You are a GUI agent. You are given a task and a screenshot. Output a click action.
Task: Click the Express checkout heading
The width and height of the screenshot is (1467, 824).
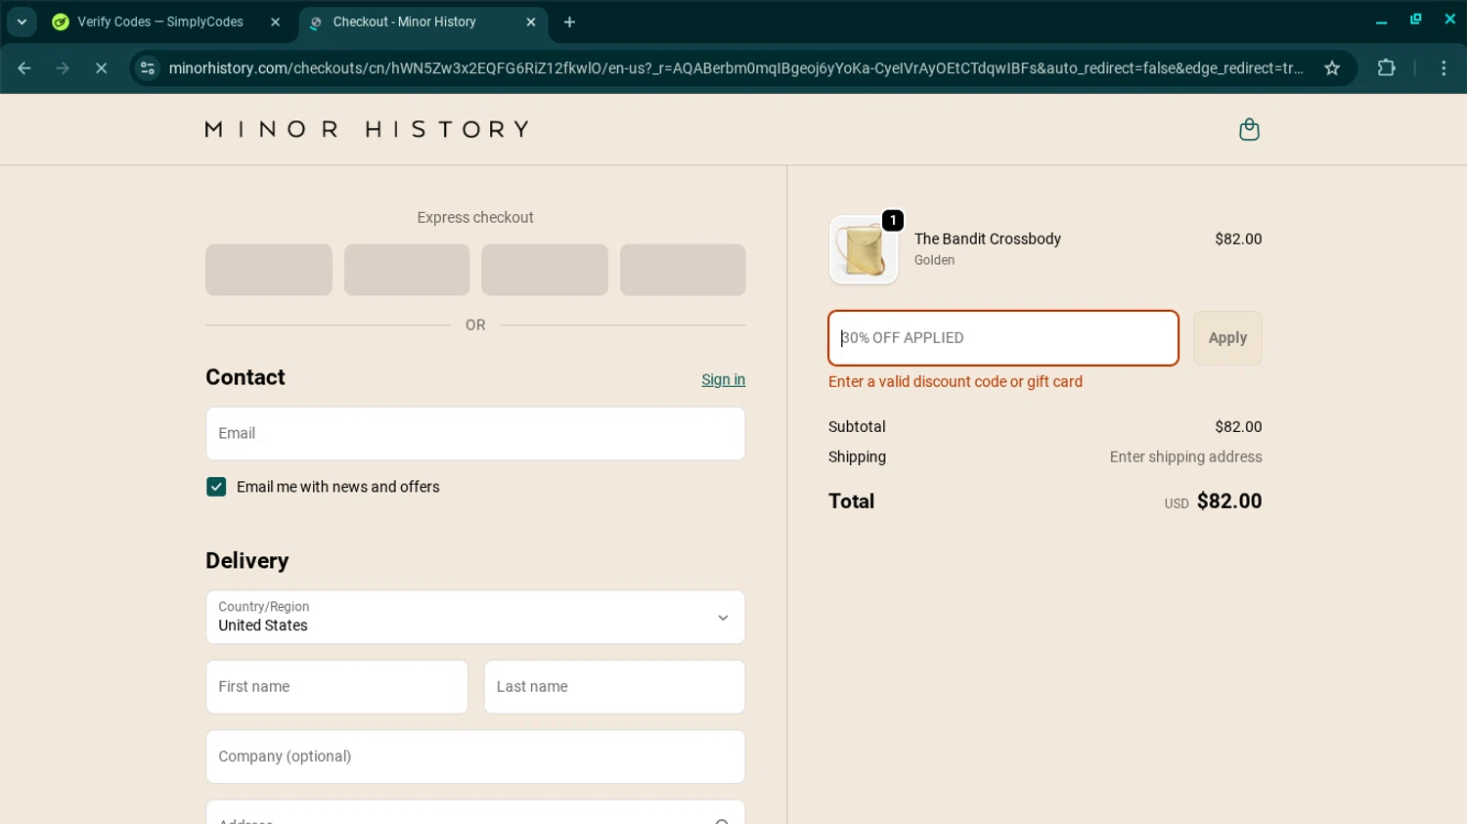(x=475, y=218)
